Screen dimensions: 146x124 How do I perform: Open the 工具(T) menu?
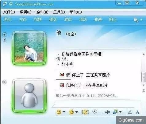pyautogui.click(x=59, y=12)
